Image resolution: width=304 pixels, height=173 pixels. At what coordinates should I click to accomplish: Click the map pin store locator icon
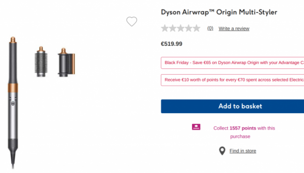(222, 151)
